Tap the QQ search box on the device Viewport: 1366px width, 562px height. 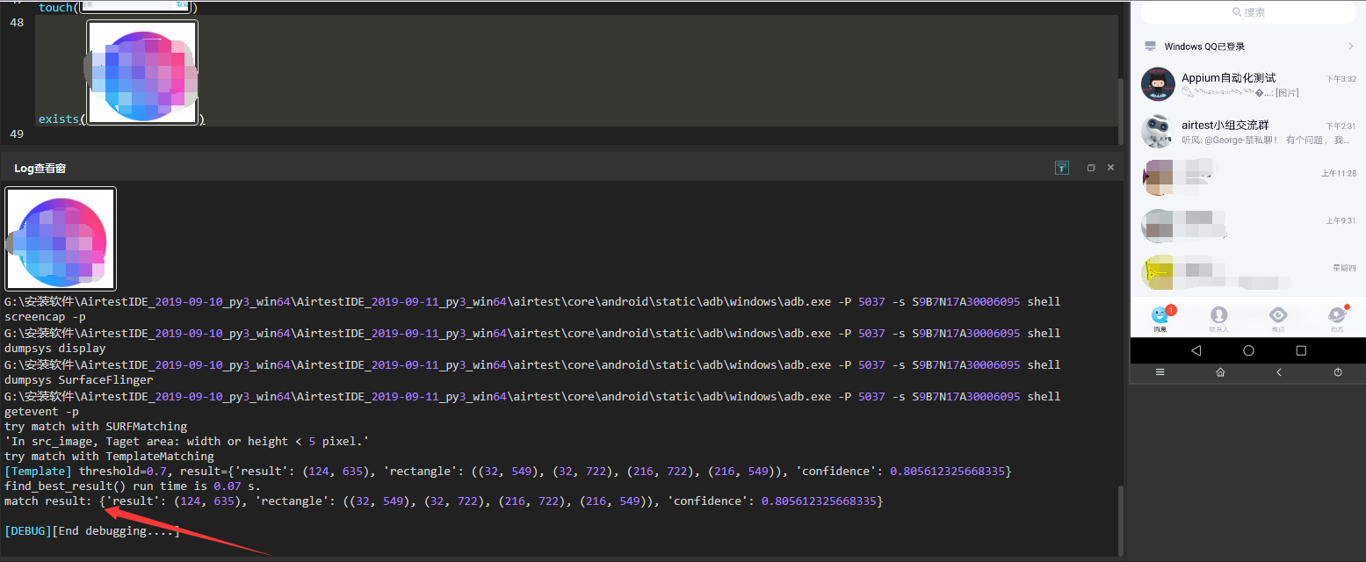[1248, 12]
